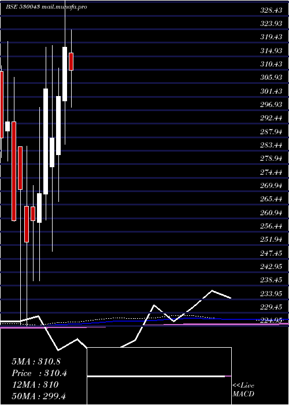Click the 260.94 price level
The width and height of the screenshot is (289, 405).
pyautogui.click(x=271, y=212)
